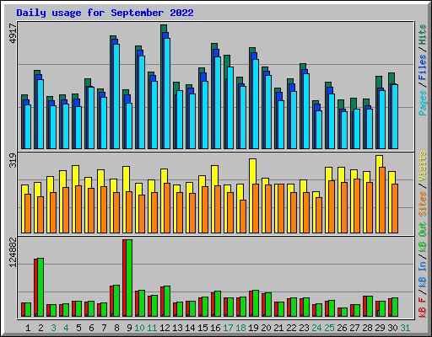This screenshot has width=432, height=337.
Task: Click day label '29' on x-axis
Action: pos(380,328)
